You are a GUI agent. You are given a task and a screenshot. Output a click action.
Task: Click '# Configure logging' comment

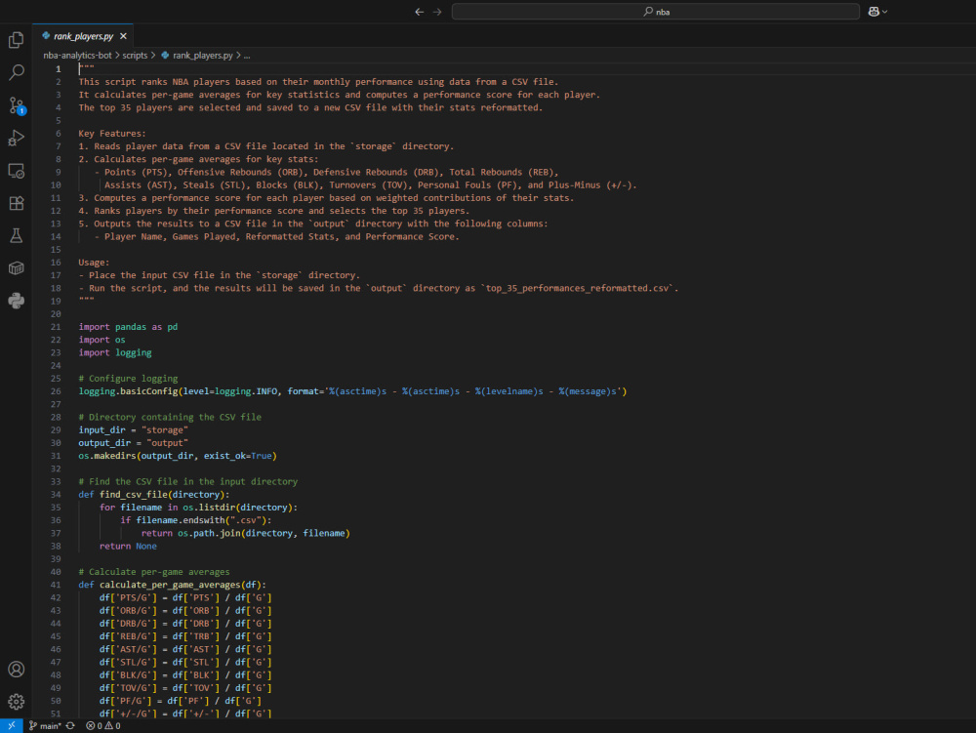[128, 379]
